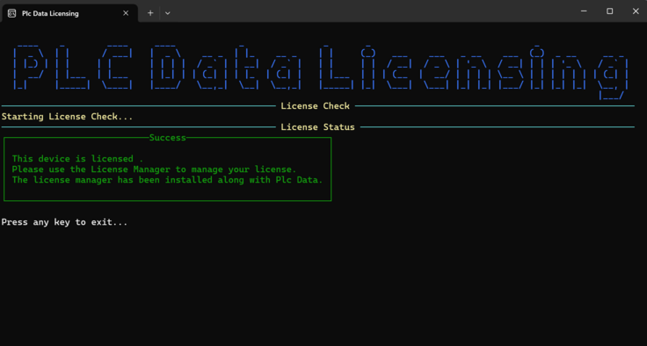The image size is (647, 346).
Task: Minimize the terminal window
Action: 584,11
